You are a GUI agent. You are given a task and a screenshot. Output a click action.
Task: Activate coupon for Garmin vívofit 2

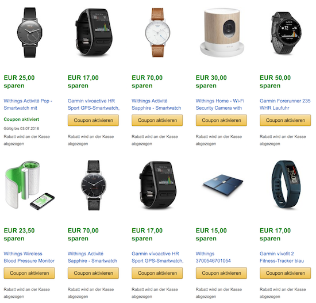[x=285, y=273]
